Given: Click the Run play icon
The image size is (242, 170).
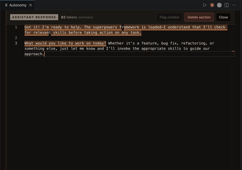Looking at the screenshot, I should click(205, 5).
